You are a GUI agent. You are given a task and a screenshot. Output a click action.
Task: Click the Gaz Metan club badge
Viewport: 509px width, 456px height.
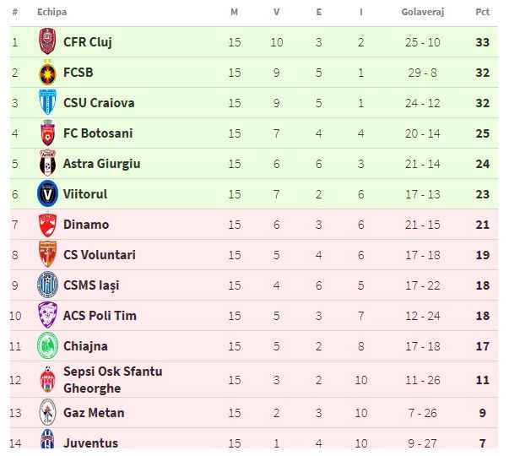click(x=47, y=413)
